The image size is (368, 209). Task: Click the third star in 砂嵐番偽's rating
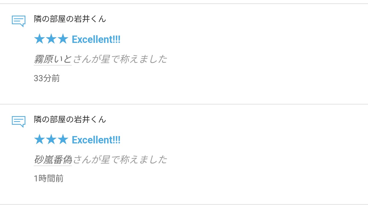coord(63,139)
